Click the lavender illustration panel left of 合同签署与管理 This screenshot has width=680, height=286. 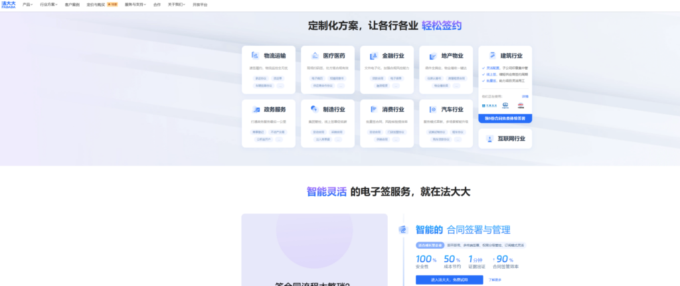[314, 250]
